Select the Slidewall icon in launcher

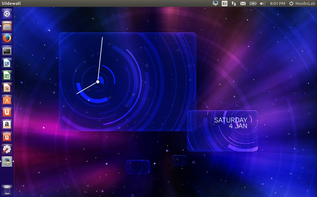7,161
